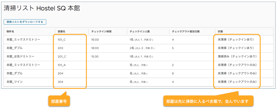Click the 2名 (大人 2, 子供 0) cell
Screen dimensions: 277x110
click(x=141, y=48)
